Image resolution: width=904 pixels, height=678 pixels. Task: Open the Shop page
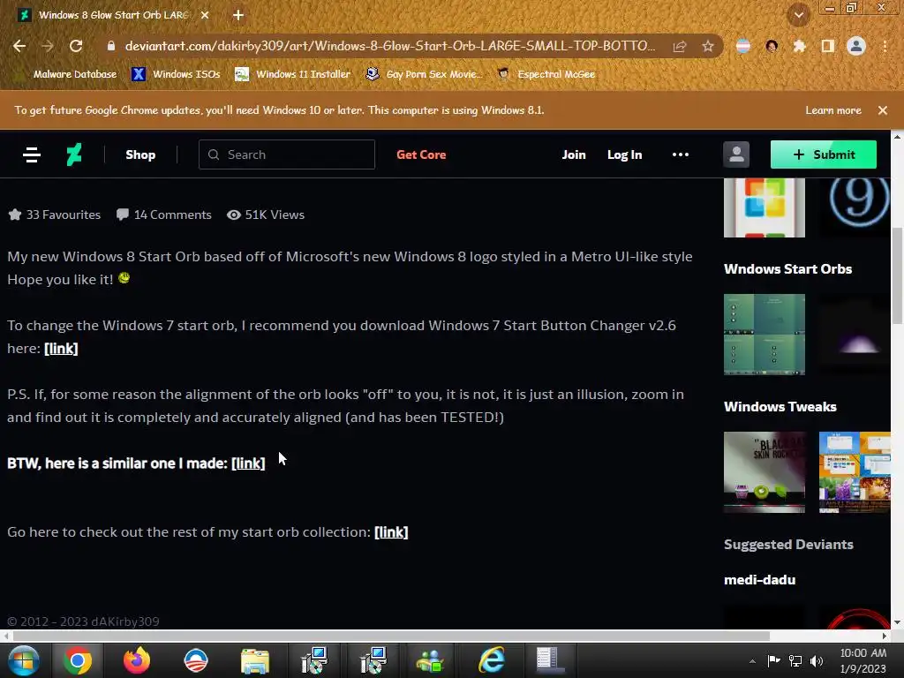pyautogui.click(x=140, y=154)
